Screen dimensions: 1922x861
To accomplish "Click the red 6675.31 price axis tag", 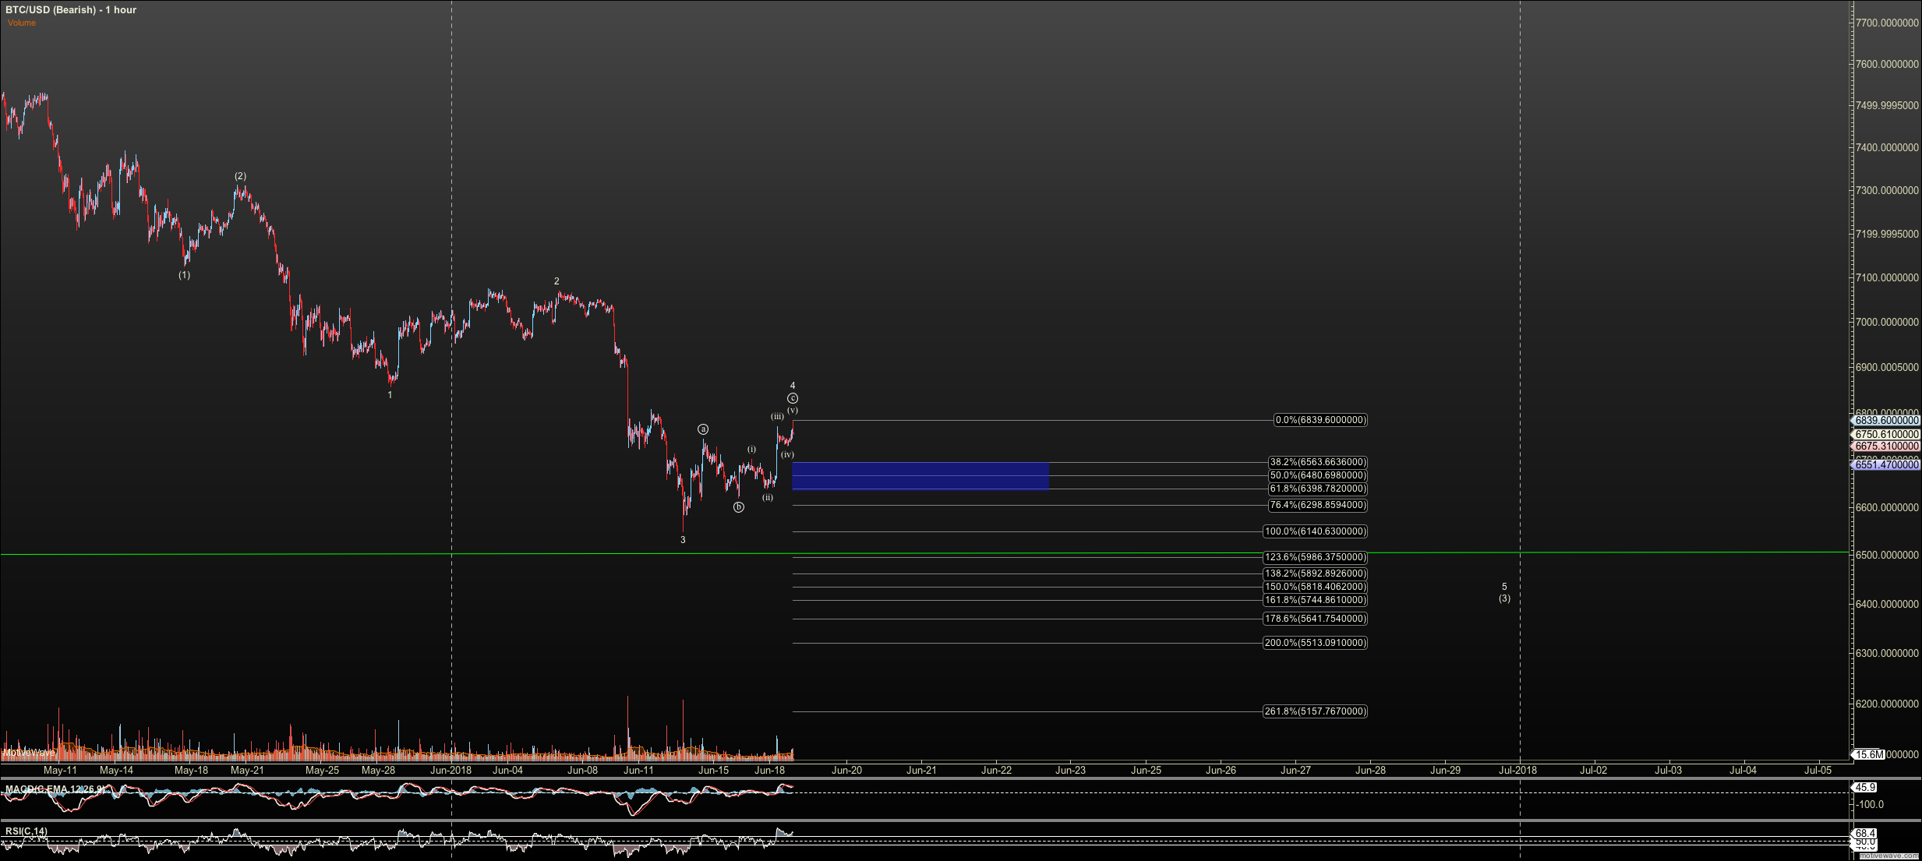I will 1885,446.
